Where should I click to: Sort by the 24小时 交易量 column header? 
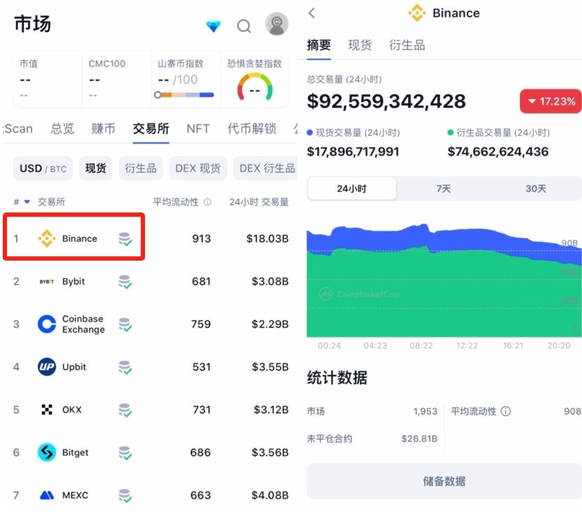(259, 202)
